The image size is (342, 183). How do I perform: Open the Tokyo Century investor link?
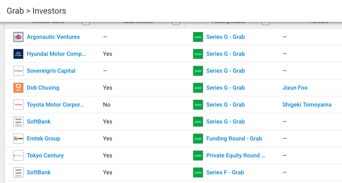tap(45, 155)
